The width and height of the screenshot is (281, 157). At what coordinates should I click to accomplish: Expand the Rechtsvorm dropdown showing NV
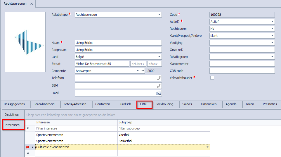pos(272,29)
